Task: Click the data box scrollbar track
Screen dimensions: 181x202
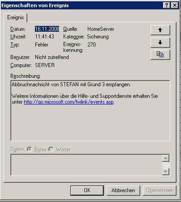Action: point(166,165)
